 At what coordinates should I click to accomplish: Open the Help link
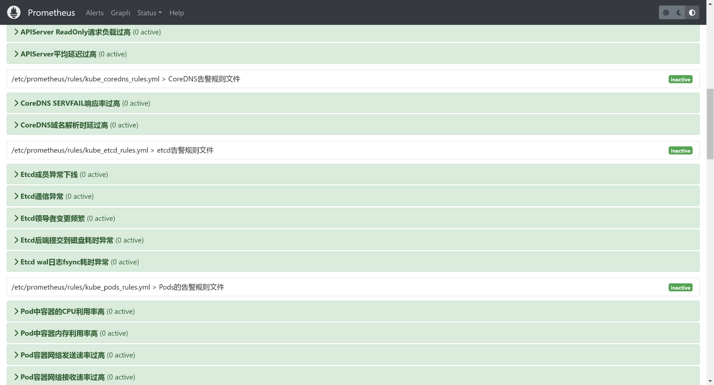pyautogui.click(x=177, y=13)
